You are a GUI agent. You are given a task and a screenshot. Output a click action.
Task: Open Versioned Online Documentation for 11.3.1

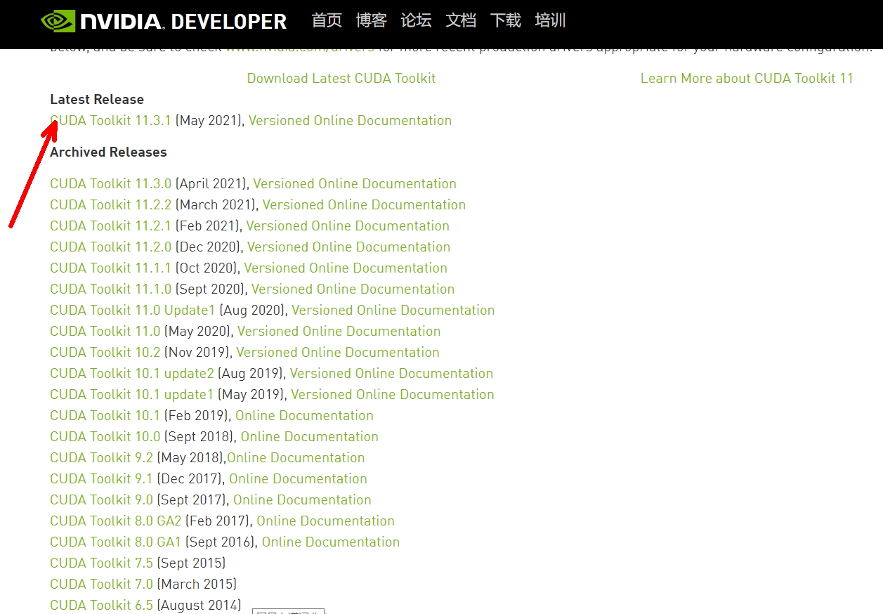point(350,120)
